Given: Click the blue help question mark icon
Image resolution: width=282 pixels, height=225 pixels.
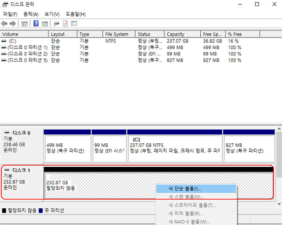Looking at the screenshot, I should pyautogui.click(x=36, y=23).
